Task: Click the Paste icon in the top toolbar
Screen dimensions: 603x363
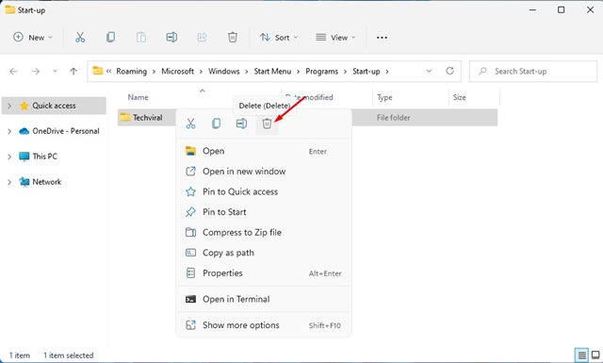Action: click(x=141, y=38)
